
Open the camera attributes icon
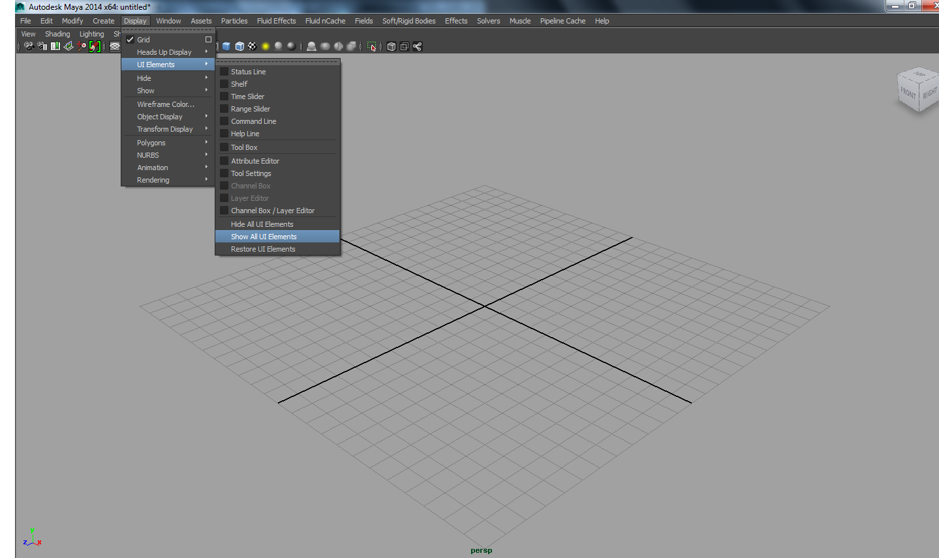tap(41, 46)
